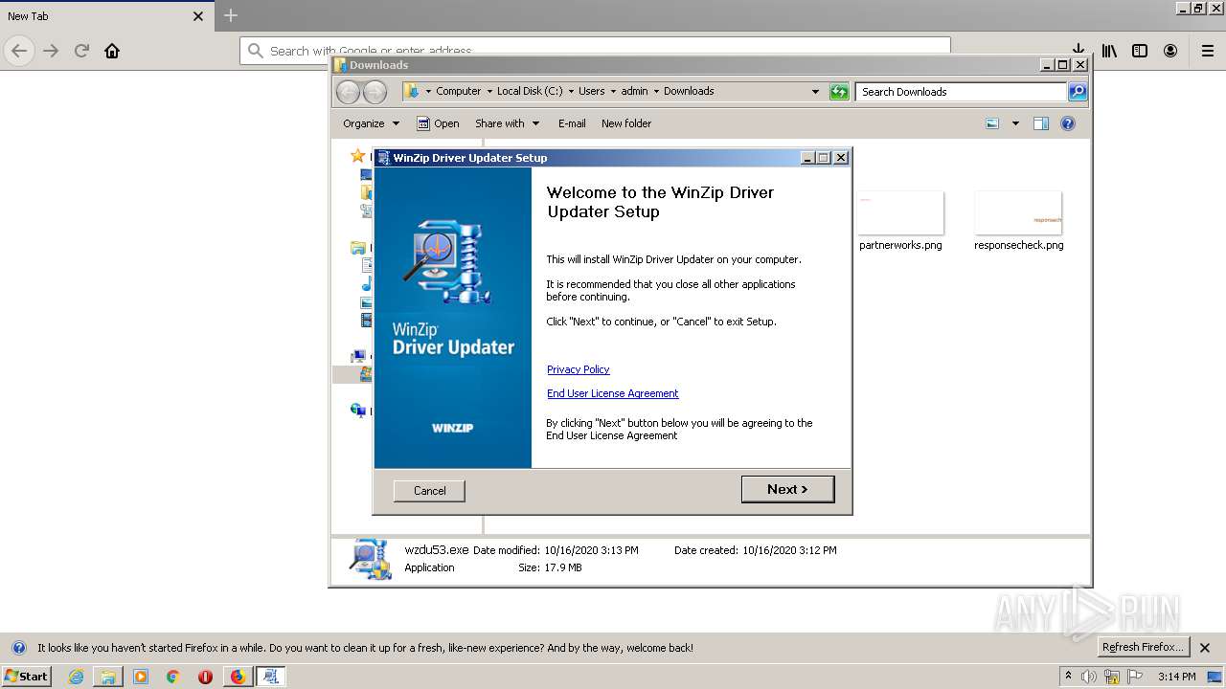Toggle the Explorer preview pane
Viewport: 1226px width, 689px height.
1041,123
